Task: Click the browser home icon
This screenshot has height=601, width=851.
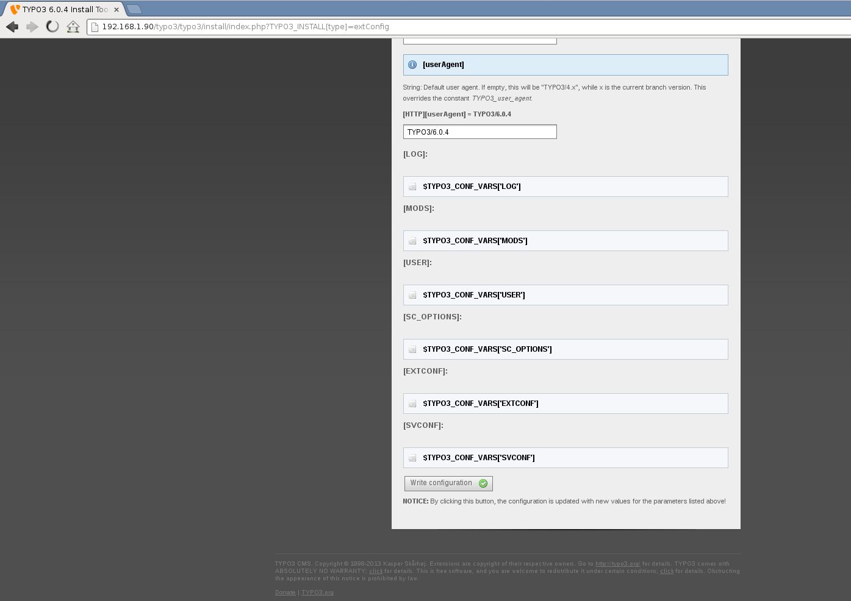Action: [x=73, y=27]
